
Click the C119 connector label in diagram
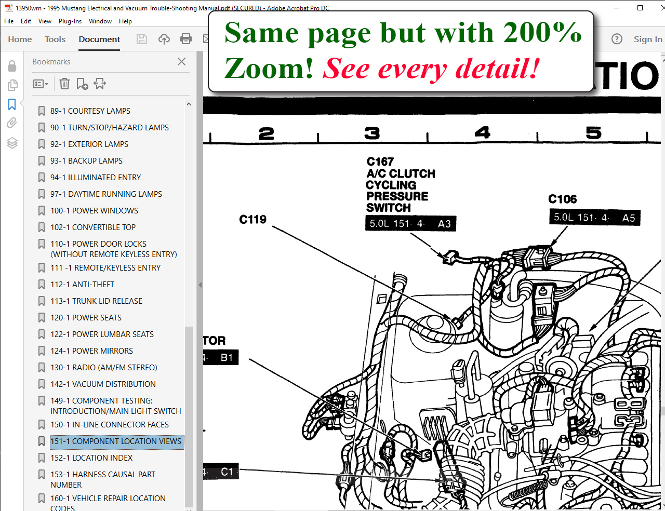pos(253,220)
